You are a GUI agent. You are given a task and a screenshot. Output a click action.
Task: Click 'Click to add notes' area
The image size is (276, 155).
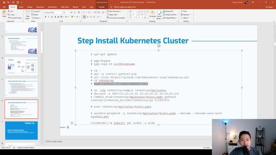coord(53,141)
